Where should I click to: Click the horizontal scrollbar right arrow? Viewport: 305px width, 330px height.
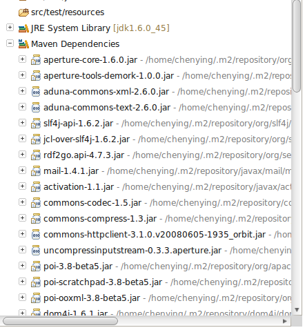tap(285, 321)
